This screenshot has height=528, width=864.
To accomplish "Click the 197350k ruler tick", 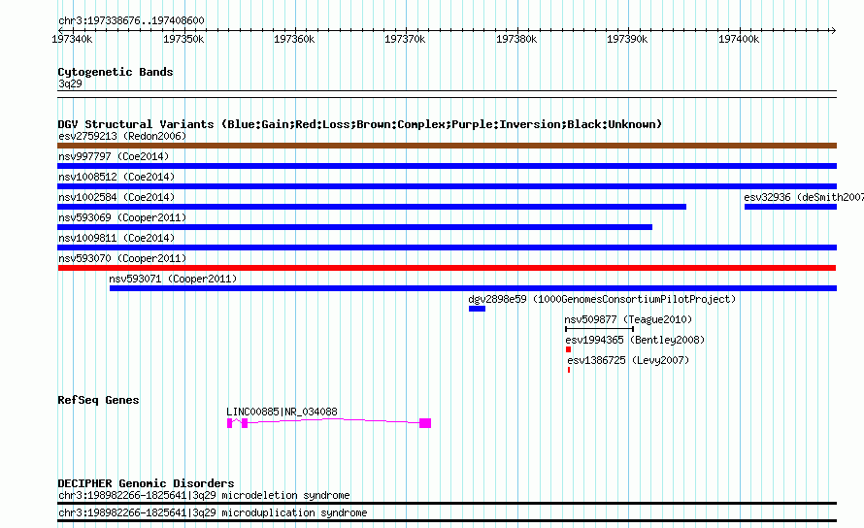I will (183, 39).
